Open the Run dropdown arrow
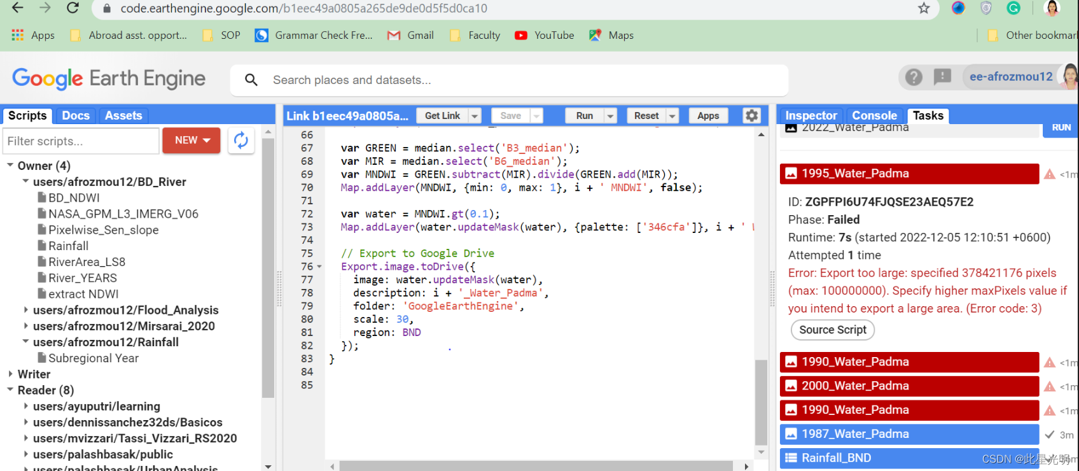 coord(611,116)
